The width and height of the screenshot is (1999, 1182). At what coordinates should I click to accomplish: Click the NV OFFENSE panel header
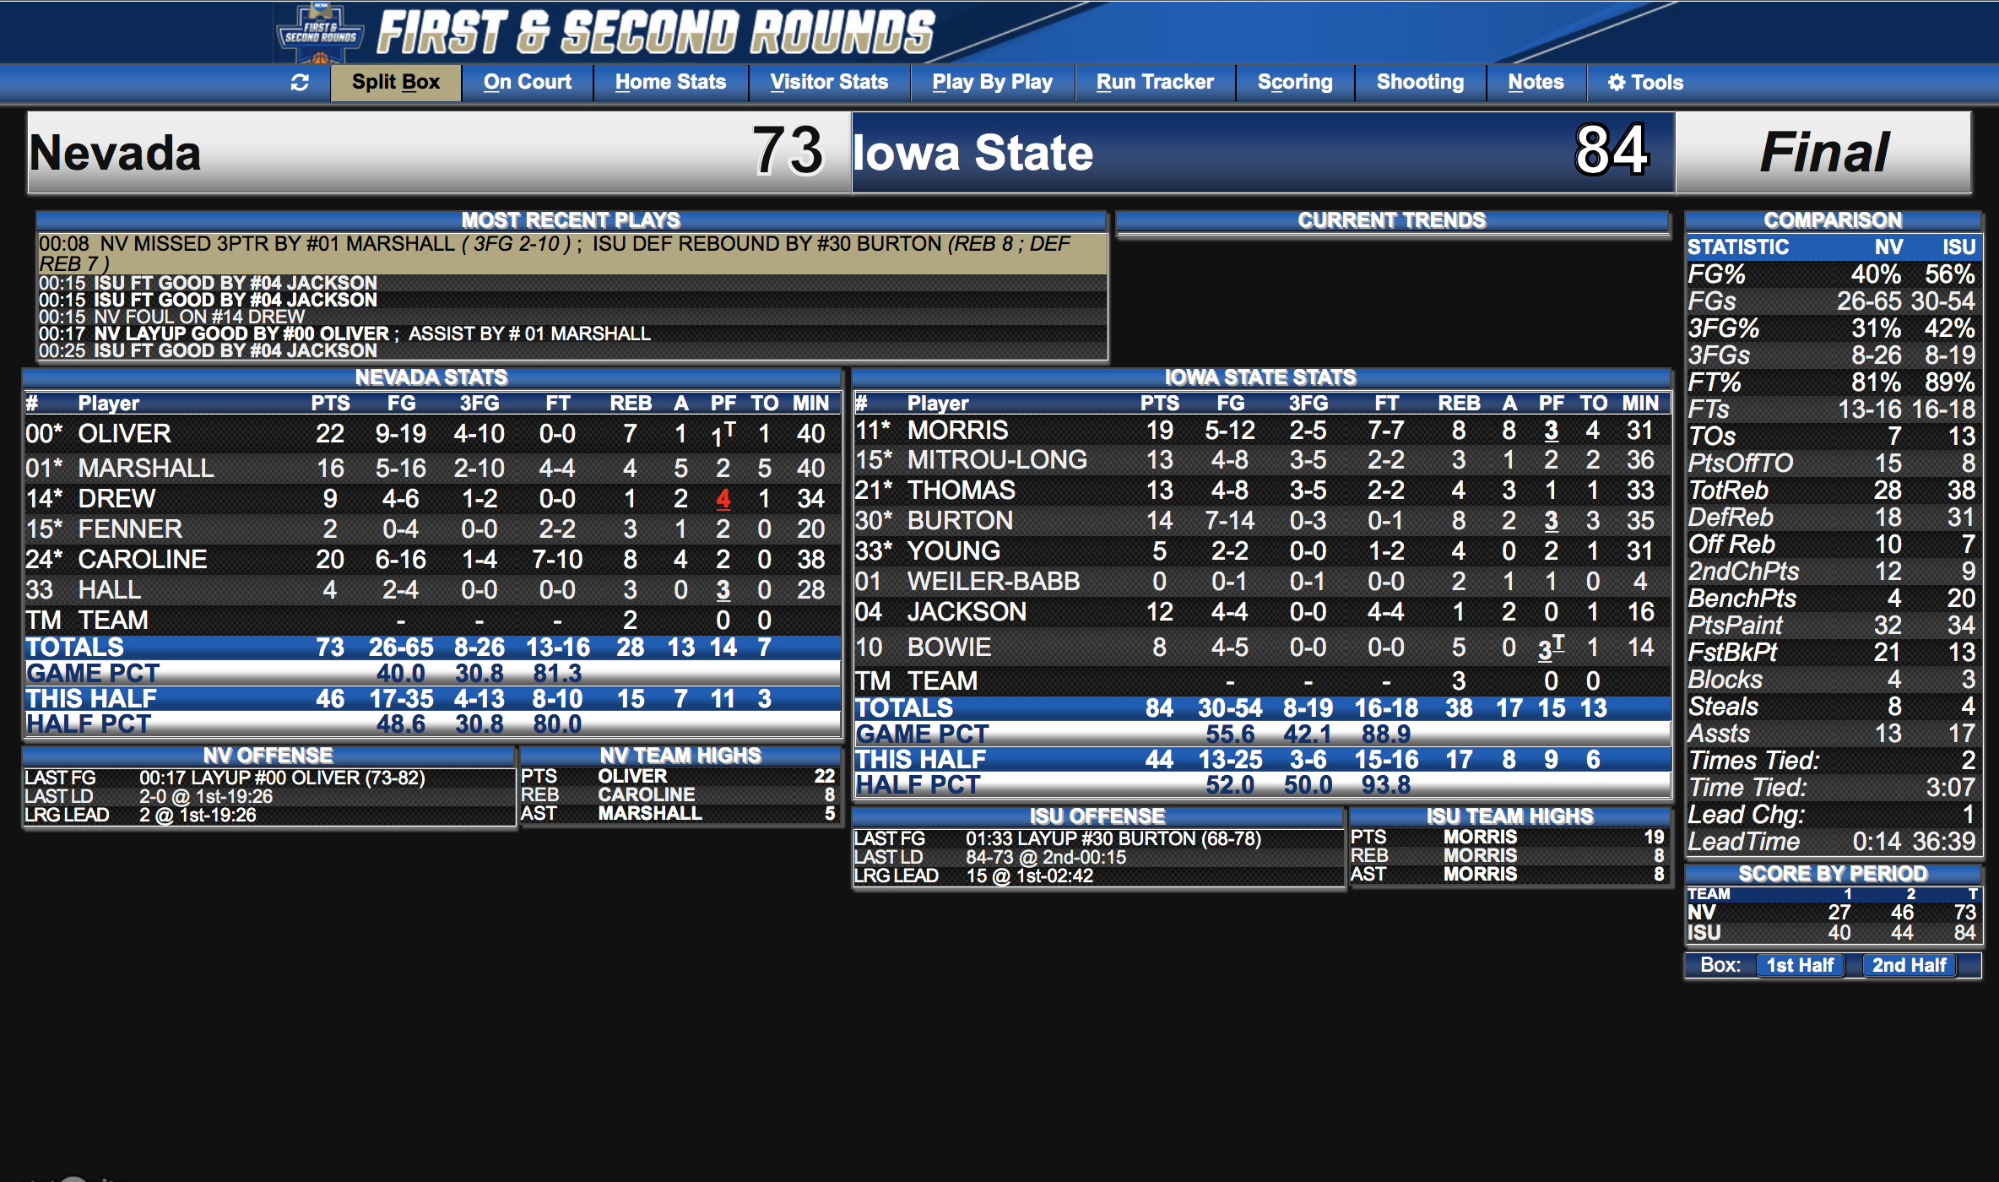pos(268,756)
